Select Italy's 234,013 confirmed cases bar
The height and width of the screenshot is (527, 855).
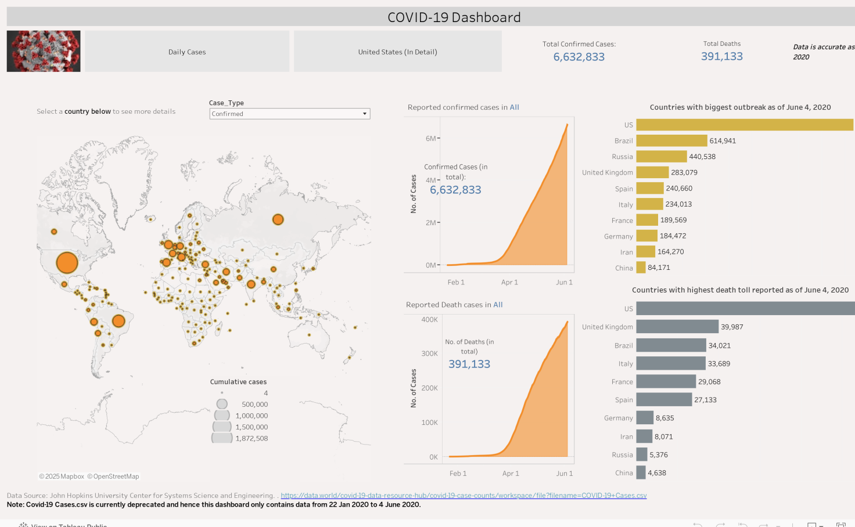tap(650, 204)
